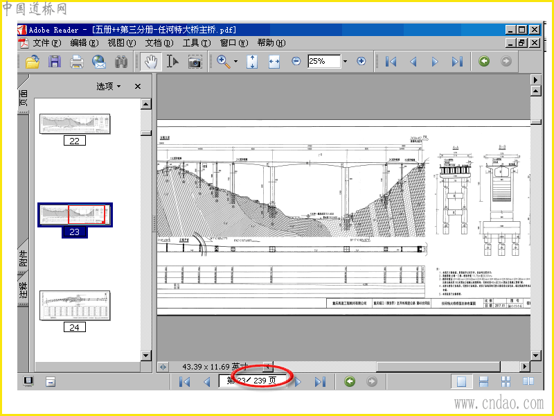Go to last page in top toolbar

tap(457, 62)
